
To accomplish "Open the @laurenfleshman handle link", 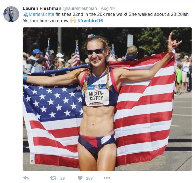I will point(80,9).
